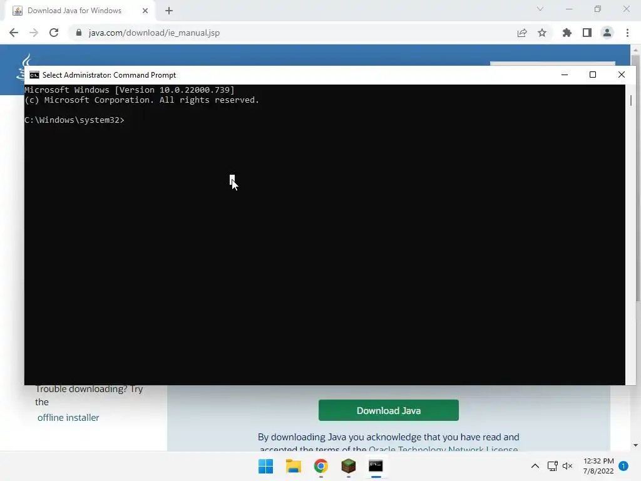641x481 pixels.
Task: Click the Microsoft Windows version text line
Action: point(130,90)
